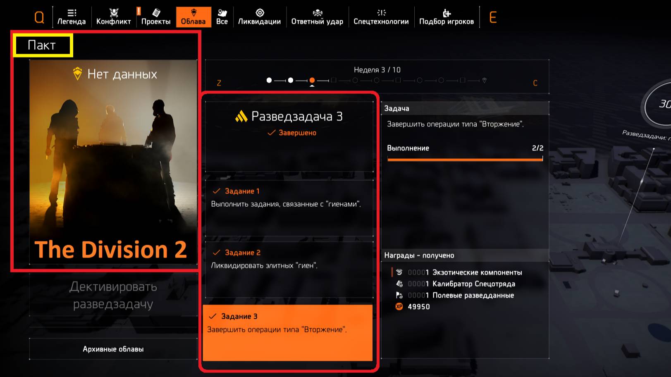Select the active orange node on the week timeline
The width and height of the screenshot is (671, 377).
coord(313,80)
